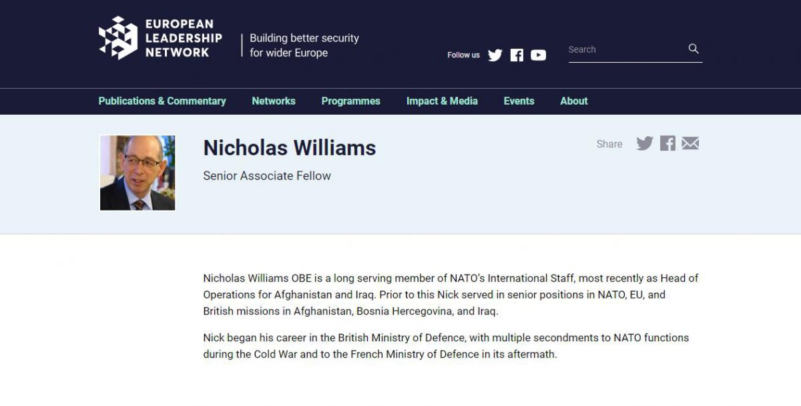Click the Nicholas Williams name heading
Image resolution: width=801 pixels, height=406 pixels.
point(290,148)
